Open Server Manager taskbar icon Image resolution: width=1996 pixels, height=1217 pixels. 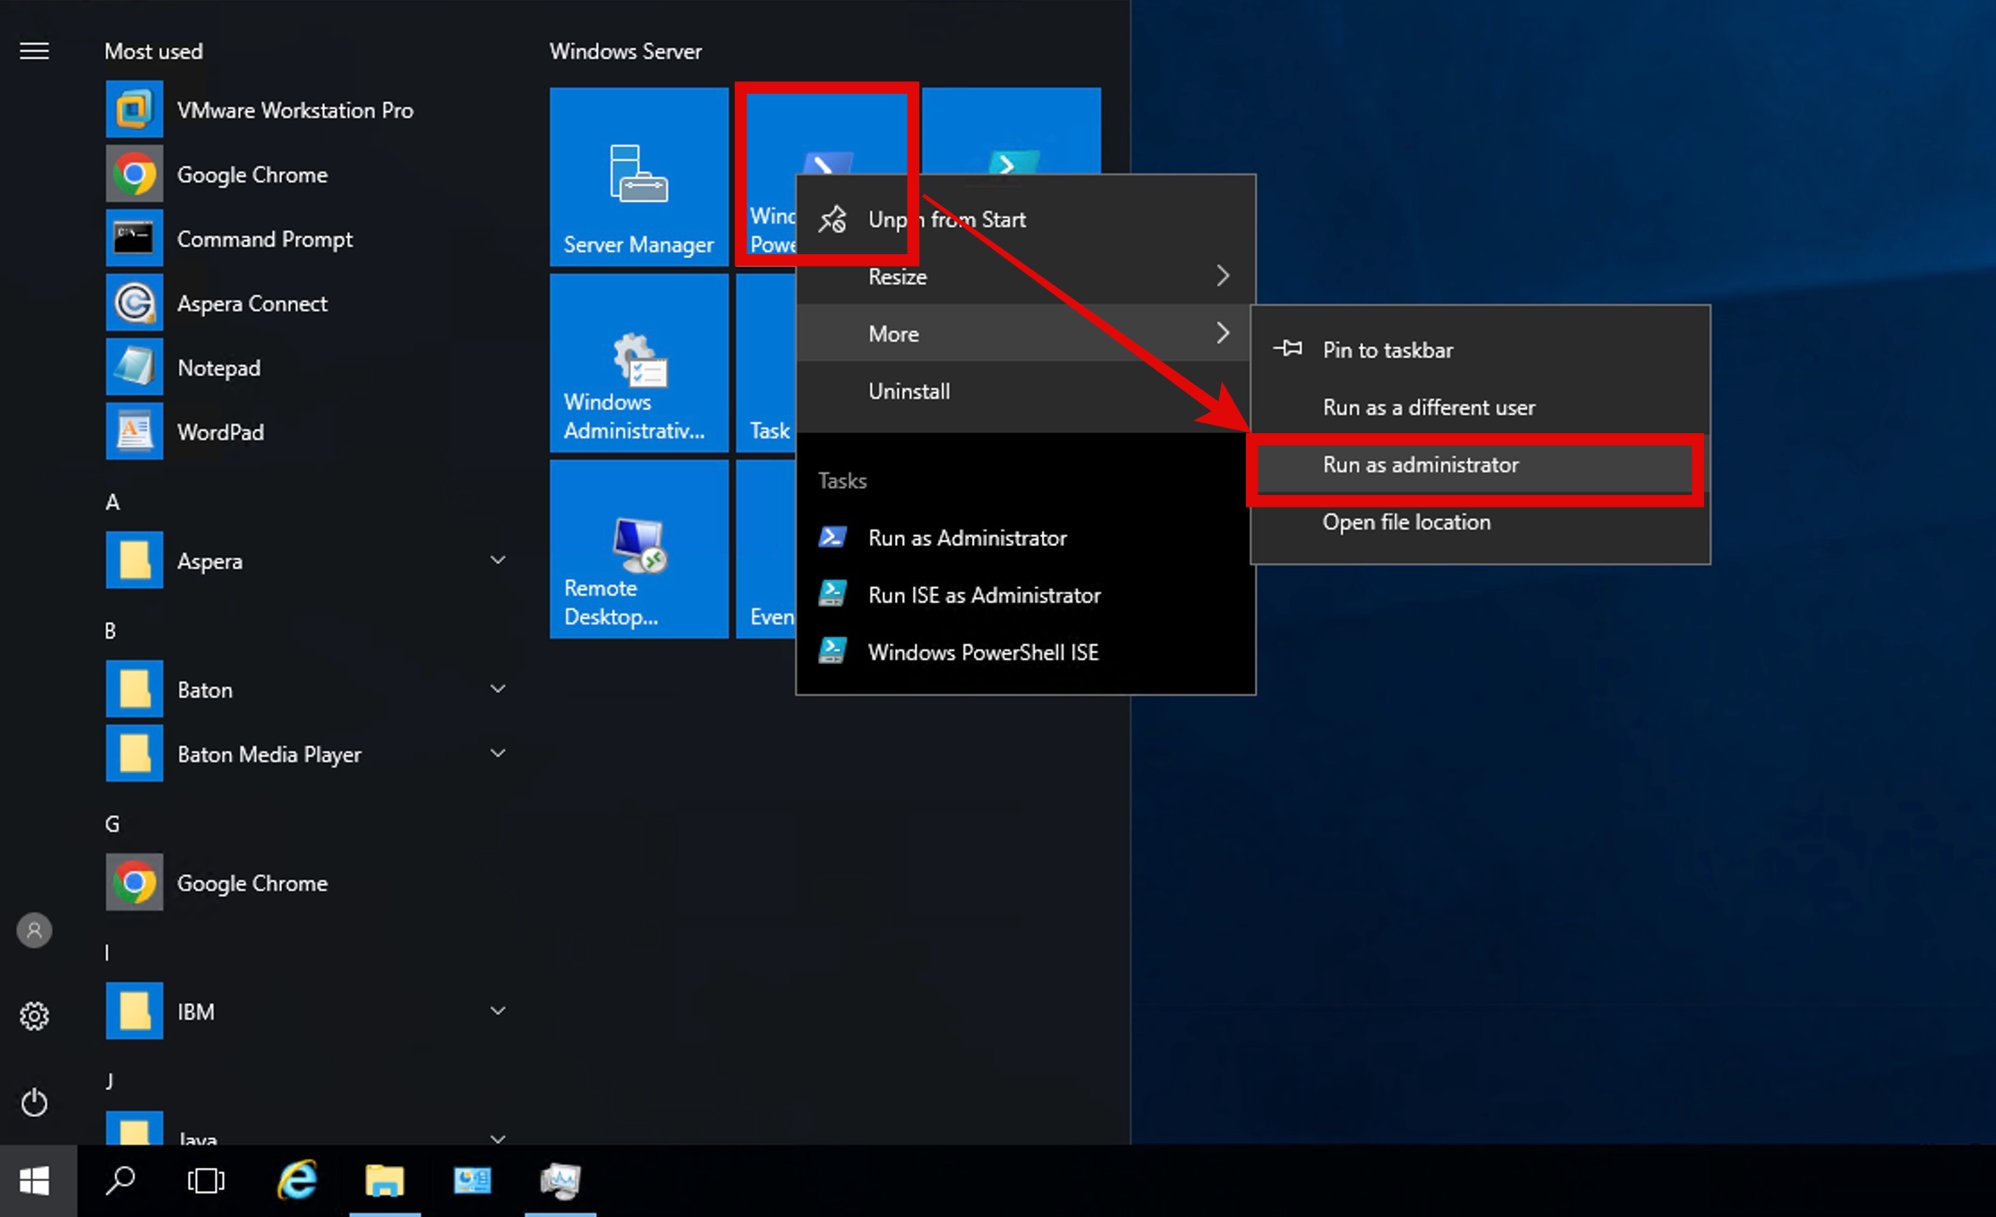pyautogui.click(x=472, y=1181)
